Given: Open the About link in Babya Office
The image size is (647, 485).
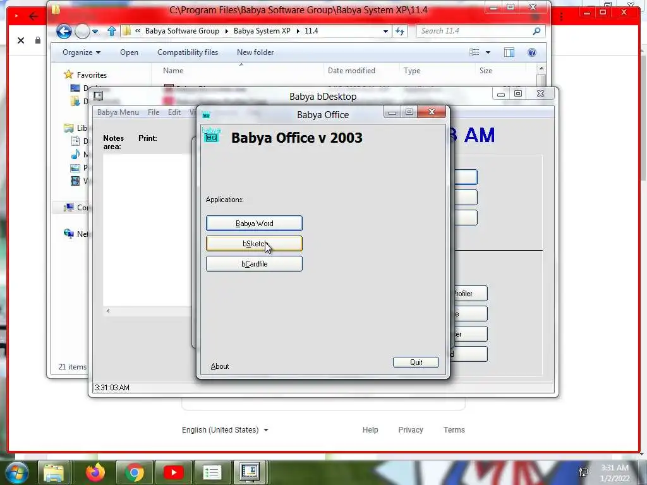Looking at the screenshot, I should click(x=219, y=366).
